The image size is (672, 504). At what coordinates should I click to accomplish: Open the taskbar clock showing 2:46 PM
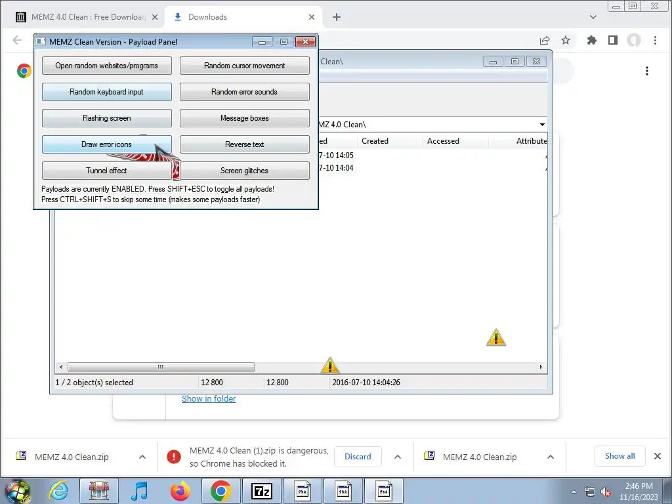coord(639,492)
